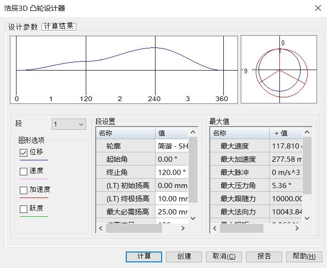Select the 最大压力角 row

coord(256,185)
